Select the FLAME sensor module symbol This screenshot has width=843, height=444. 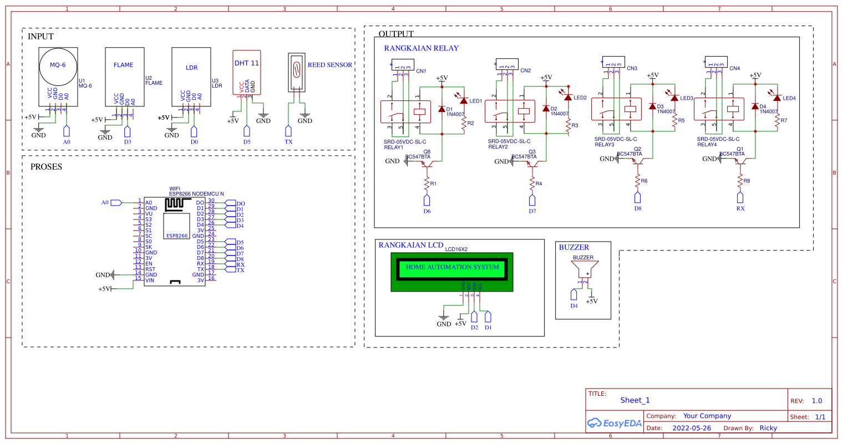tap(125, 76)
